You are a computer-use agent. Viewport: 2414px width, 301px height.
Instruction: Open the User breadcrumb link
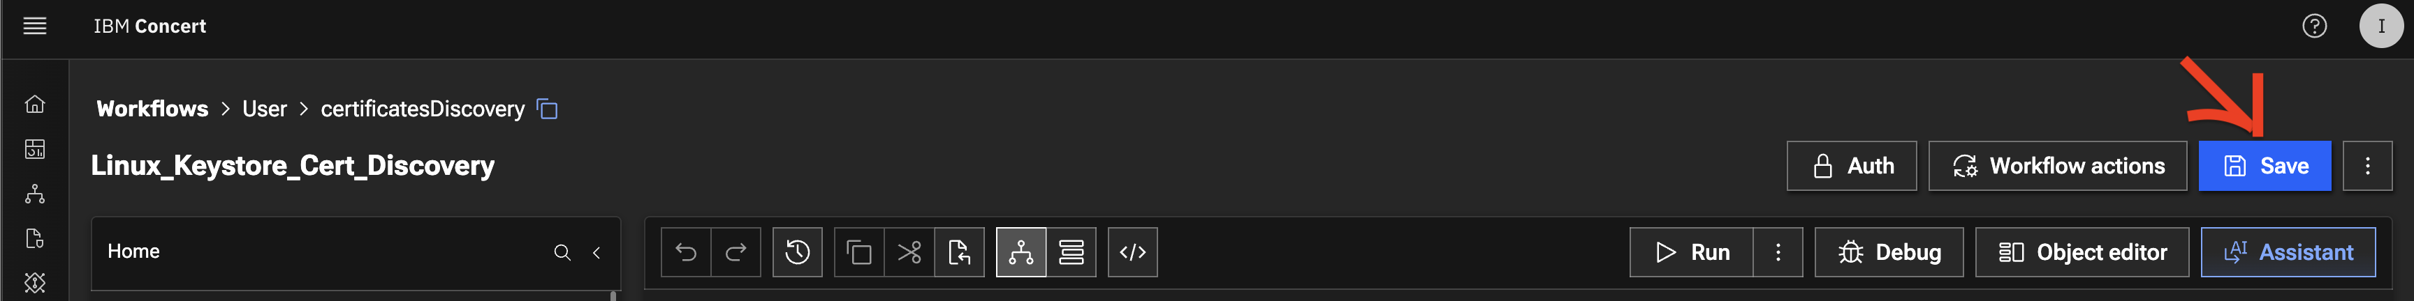tap(264, 109)
